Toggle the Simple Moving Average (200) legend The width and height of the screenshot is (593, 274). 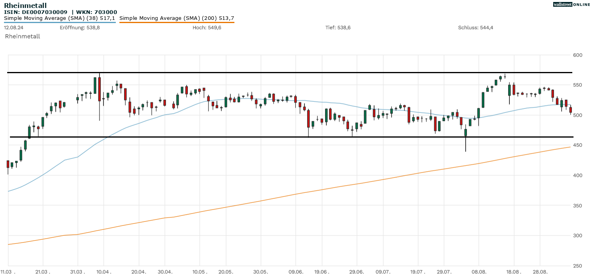176,18
